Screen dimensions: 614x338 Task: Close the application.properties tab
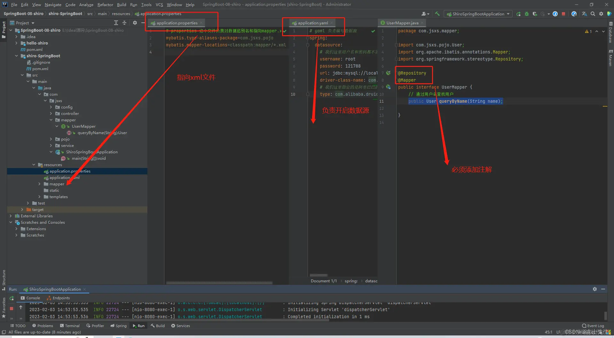[x=201, y=23]
